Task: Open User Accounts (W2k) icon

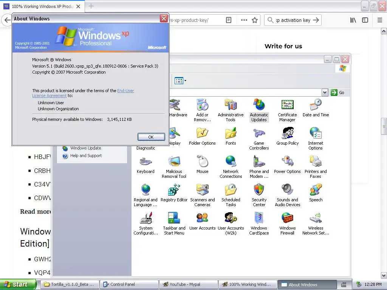Action: (231, 224)
